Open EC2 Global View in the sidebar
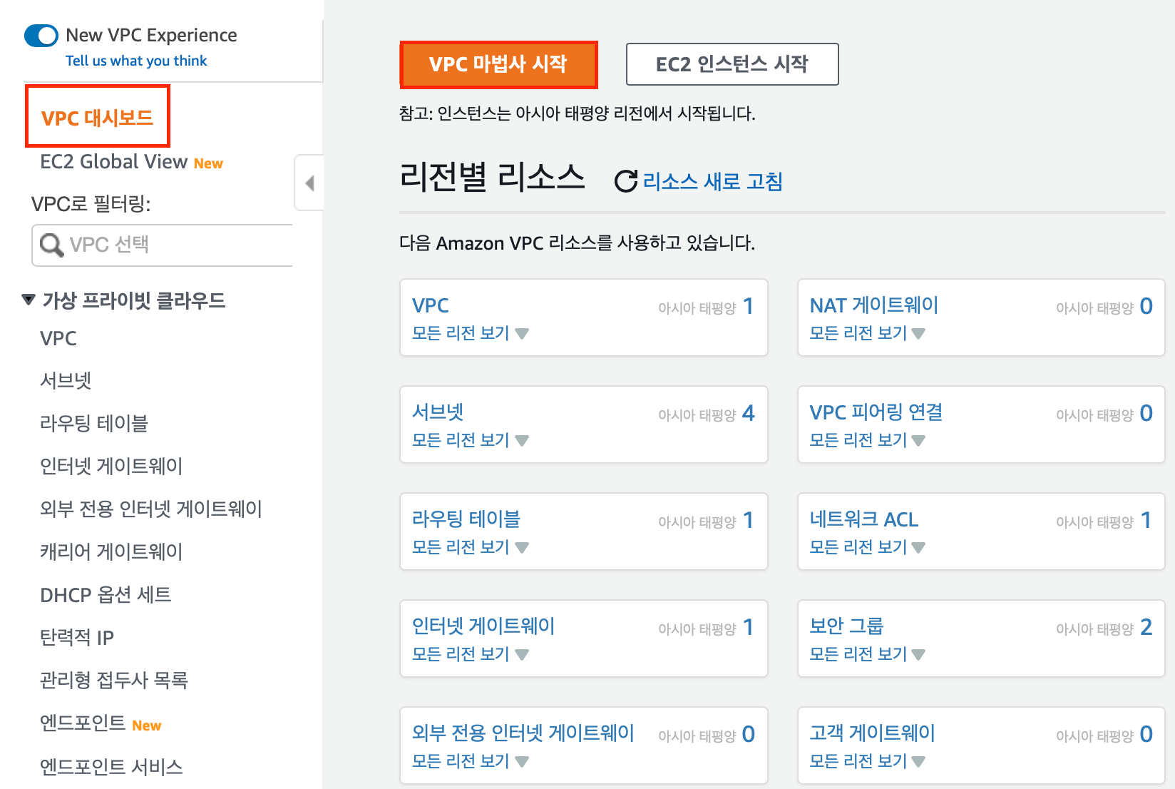 point(113,162)
